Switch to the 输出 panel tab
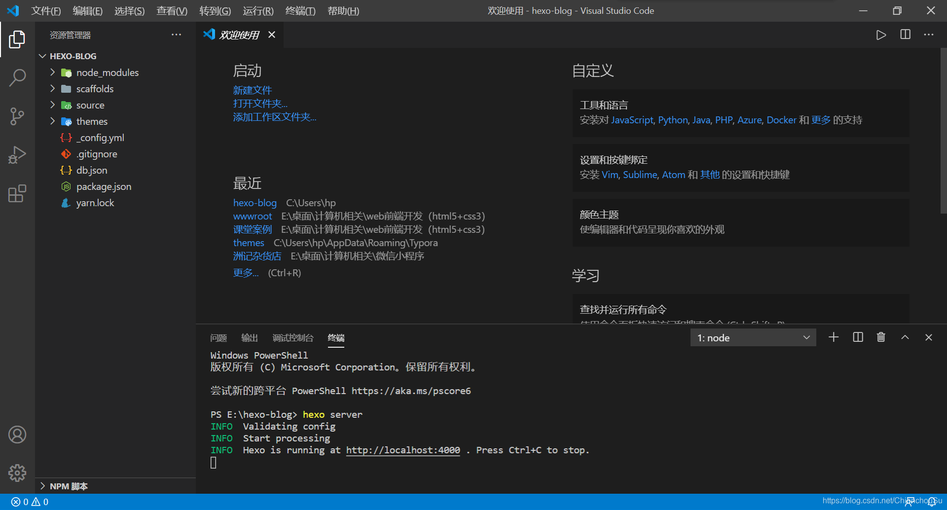Viewport: 947px width, 510px height. 250,338
